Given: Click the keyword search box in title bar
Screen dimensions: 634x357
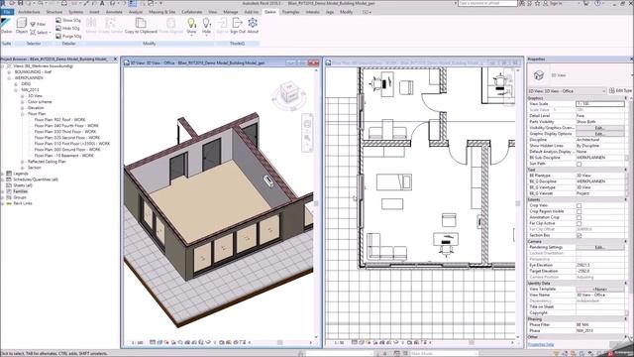Looking at the screenshot, I should pyautogui.click(x=487, y=3).
